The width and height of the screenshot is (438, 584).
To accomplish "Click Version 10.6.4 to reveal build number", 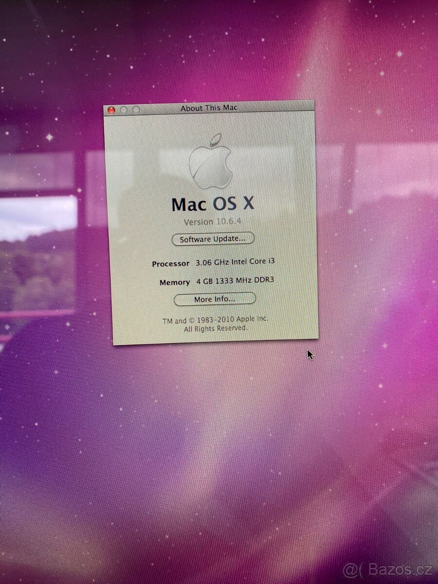I will point(212,221).
